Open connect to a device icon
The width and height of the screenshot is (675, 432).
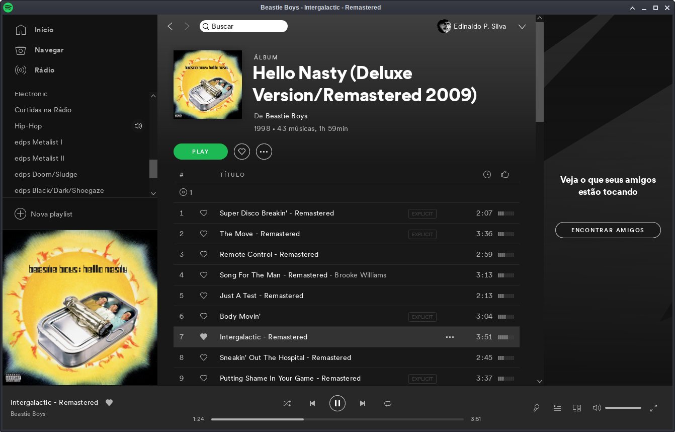point(577,408)
